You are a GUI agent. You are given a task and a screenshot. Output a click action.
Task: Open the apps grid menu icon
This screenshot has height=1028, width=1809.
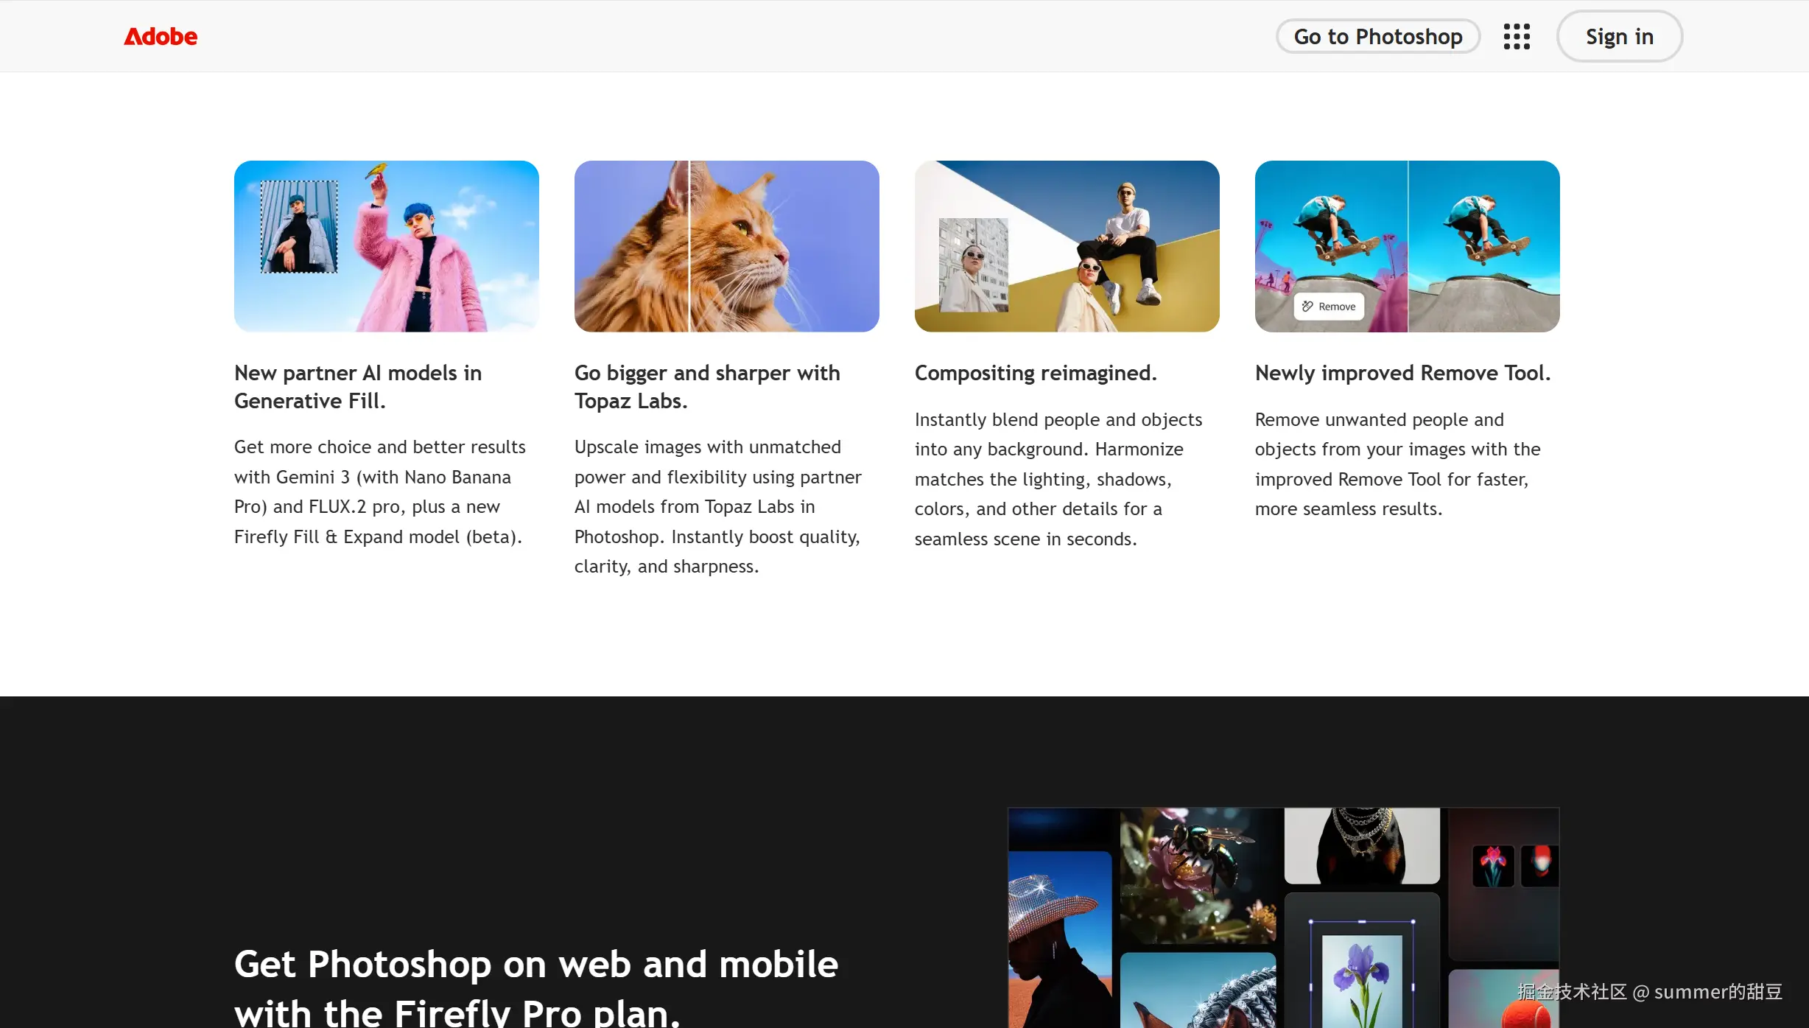(x=1517, y=36)
